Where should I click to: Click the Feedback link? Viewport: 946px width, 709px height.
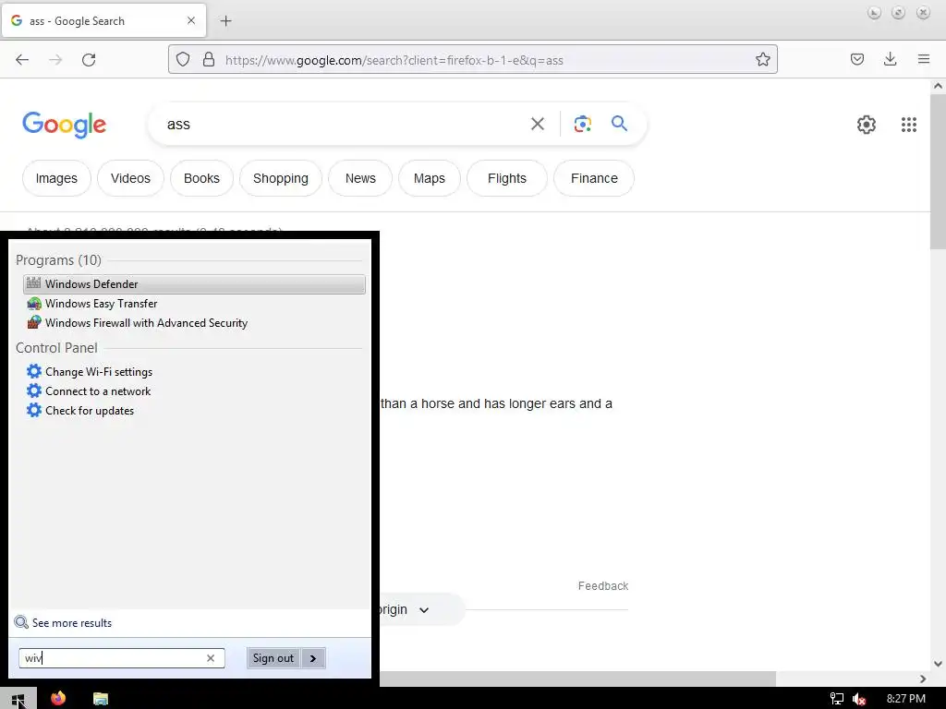tap(602, 586)
